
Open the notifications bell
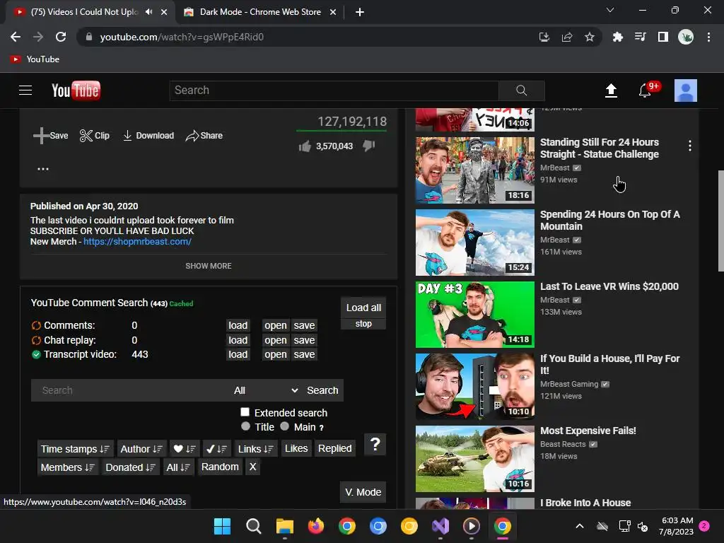(645, 90)
